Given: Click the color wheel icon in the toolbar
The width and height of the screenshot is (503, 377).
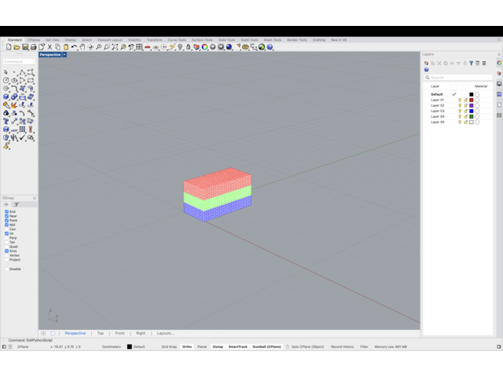Looking at the screenshot, I should [204, 47].
